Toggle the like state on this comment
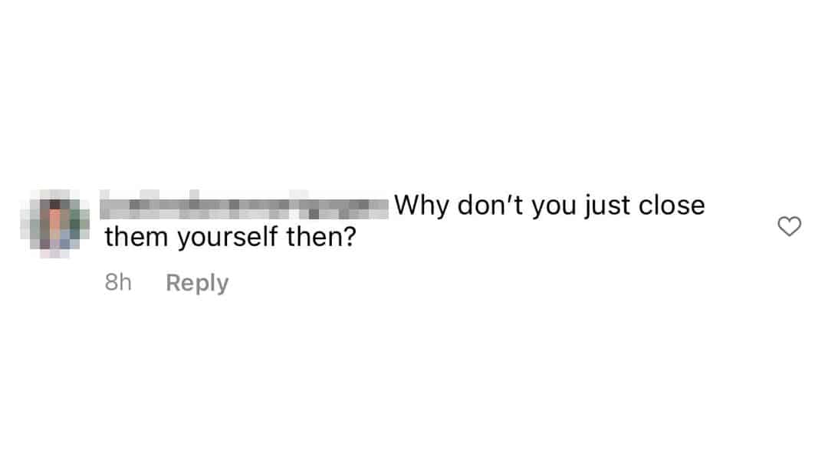 click(790, 226)
